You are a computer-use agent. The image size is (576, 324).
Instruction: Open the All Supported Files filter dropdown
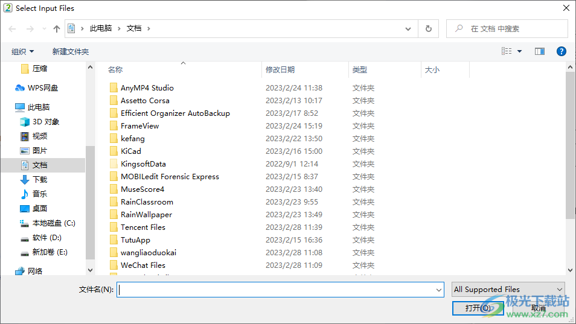(508, 290)
